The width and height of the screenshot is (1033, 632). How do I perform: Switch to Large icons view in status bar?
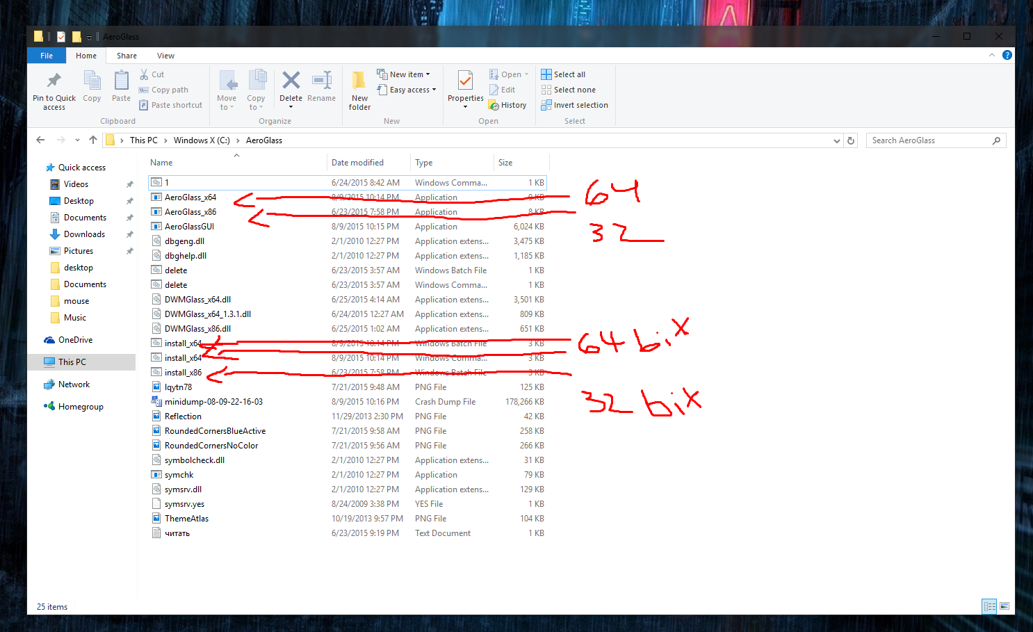point(1004,606)
